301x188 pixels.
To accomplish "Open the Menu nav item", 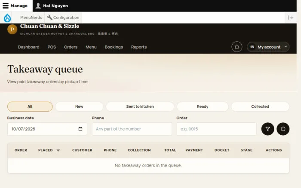I will [x=91, y=47].
